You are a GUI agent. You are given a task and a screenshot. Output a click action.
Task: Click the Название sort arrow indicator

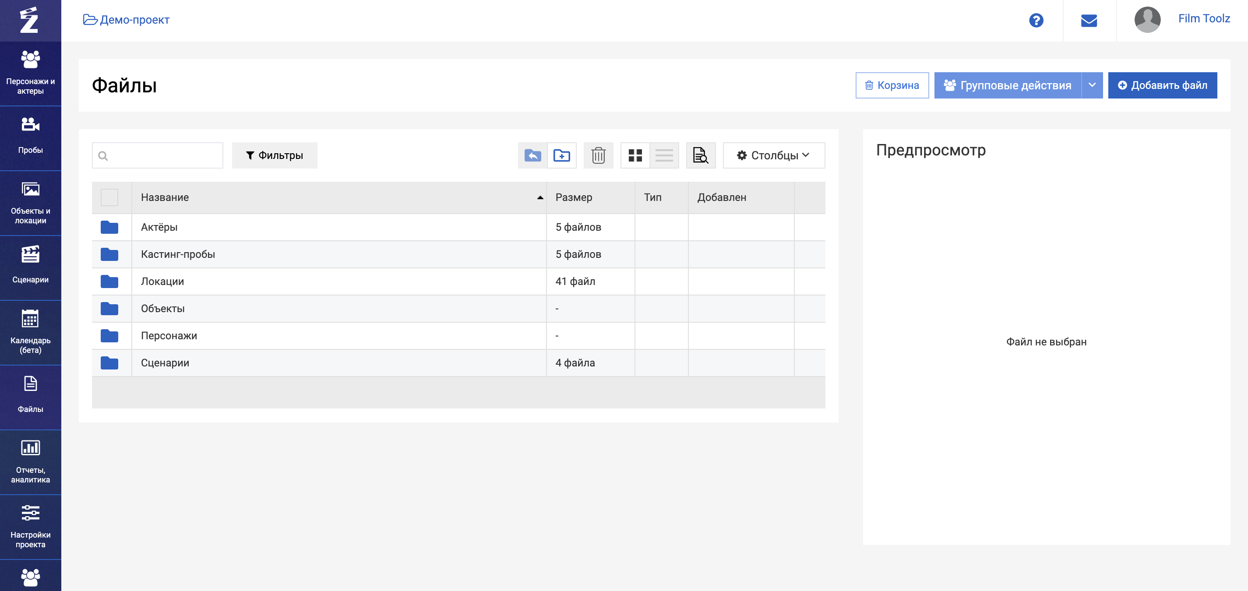tap(539, 197)
